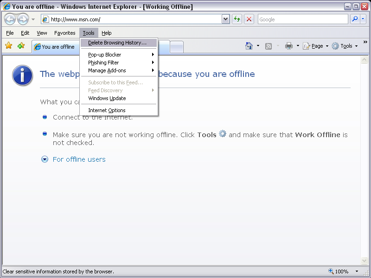Screen dimensions: 371x278
Task: Open the Favorites menu
Action: pyautogui.click(x=64, y=33)
